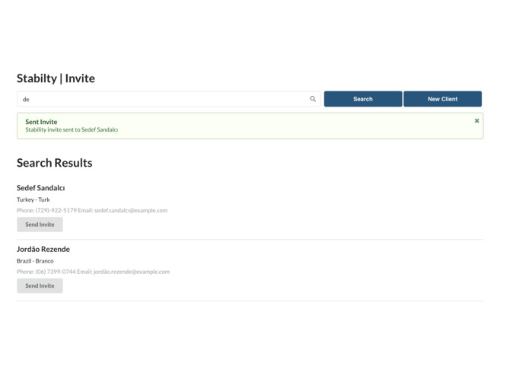Viewport: 529px width, 376px height.
Task: Click the 'Search Results' heading
Action: point(55,163)
